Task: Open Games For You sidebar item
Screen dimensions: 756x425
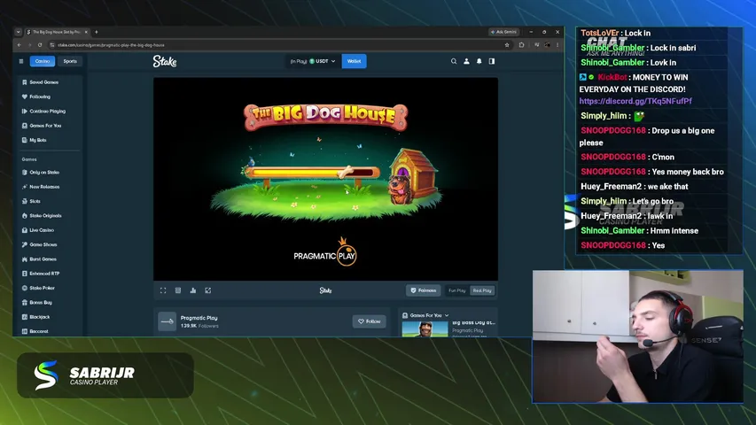Action: (x=45, y=126)
